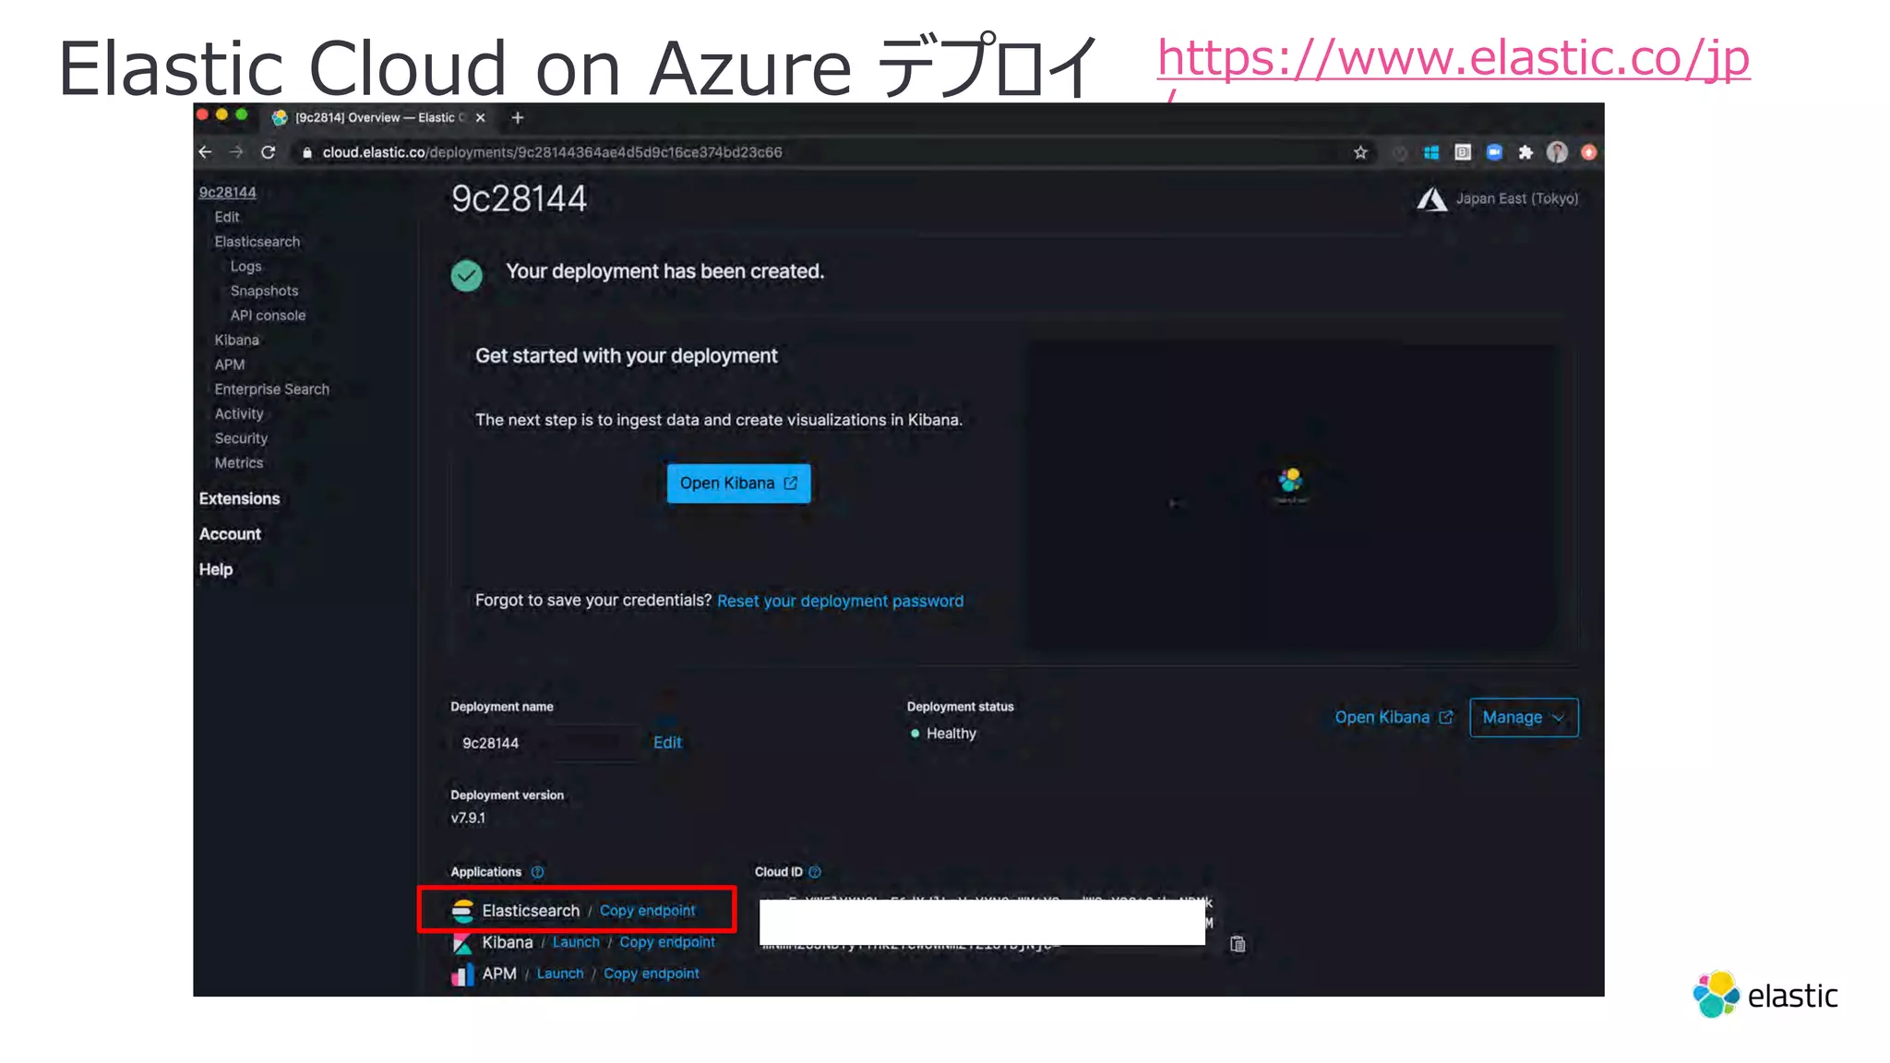Click Japan East (Tokyo) region label

[1517, 198]
